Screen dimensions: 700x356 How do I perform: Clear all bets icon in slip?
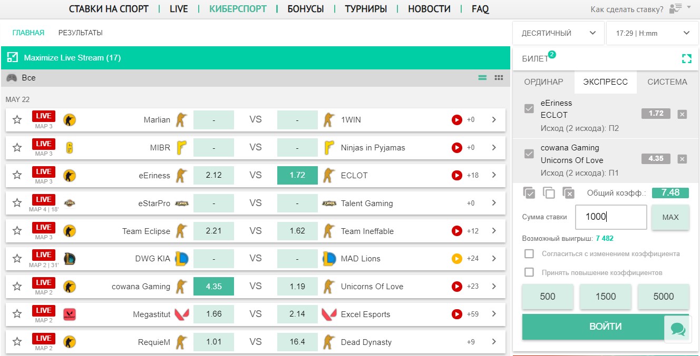568,193
